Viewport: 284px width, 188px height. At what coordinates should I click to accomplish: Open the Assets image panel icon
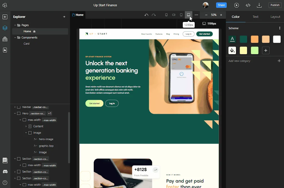pos(5,50)
